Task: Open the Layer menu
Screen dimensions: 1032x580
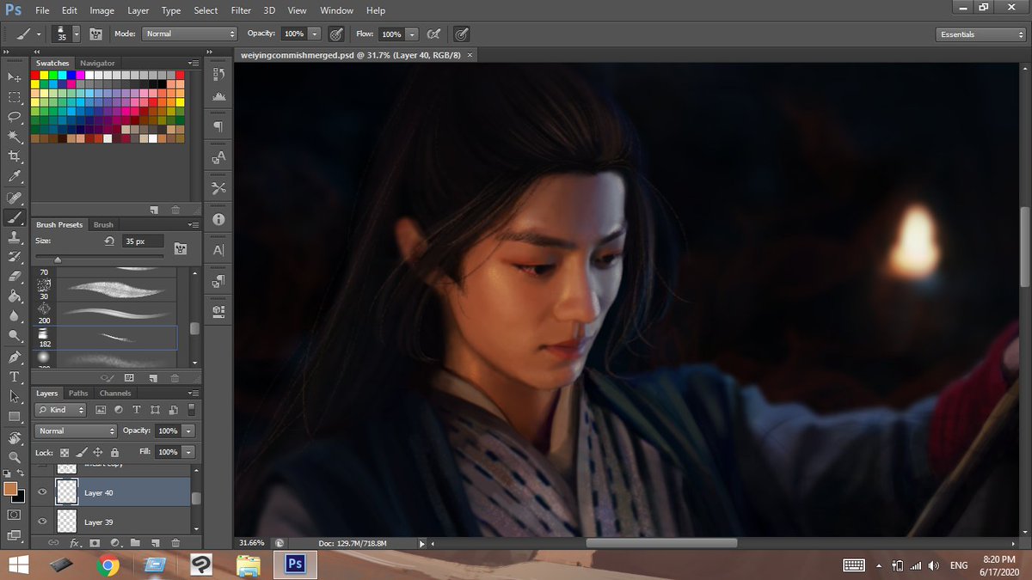Action: click(138, 10)
